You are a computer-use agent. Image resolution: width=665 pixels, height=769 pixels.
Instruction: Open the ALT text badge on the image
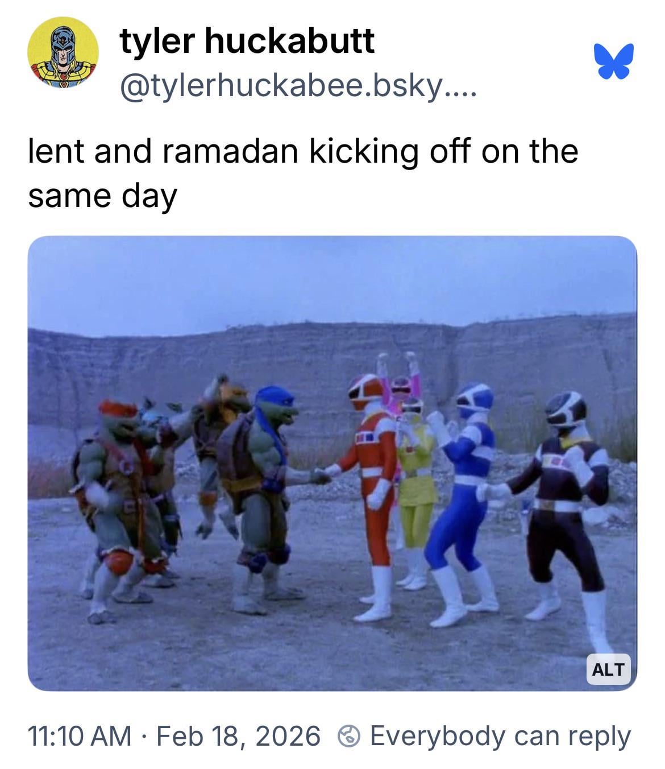pos(608,669)
